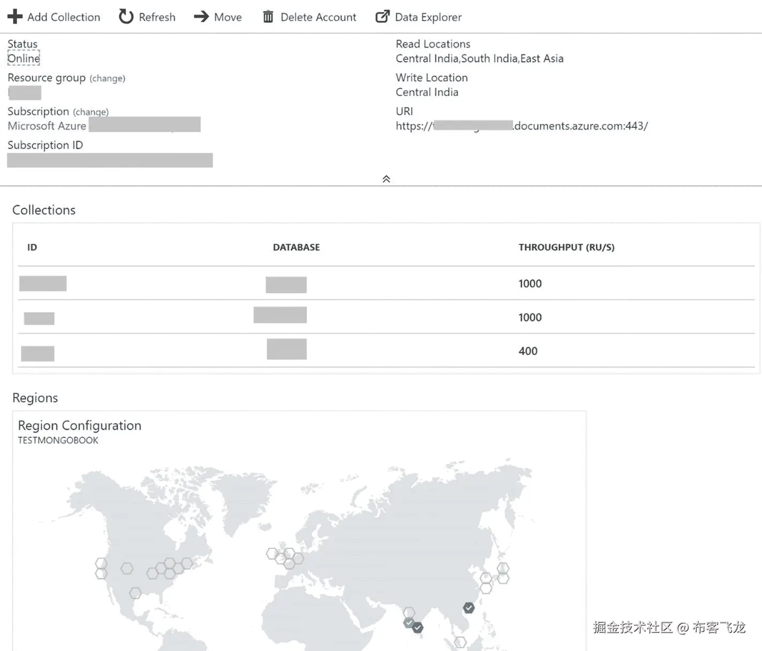Sort by the DATABASE column header

pyautogui.click(x=296, y=247)
